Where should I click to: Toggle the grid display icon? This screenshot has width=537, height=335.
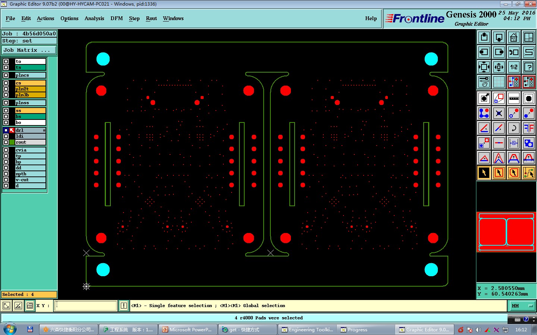tap(499, 82)
